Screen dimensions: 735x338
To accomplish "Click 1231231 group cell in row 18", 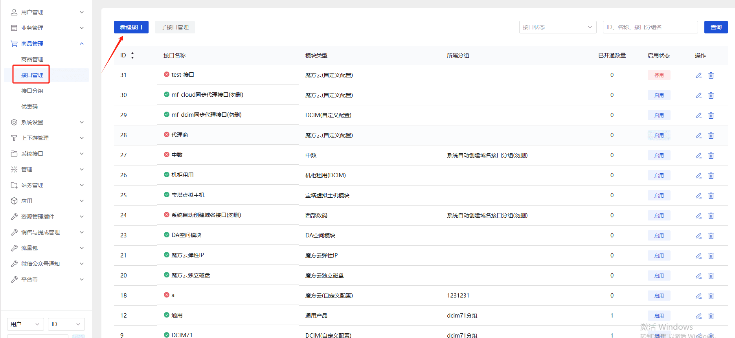I will [x=458, y=296].
